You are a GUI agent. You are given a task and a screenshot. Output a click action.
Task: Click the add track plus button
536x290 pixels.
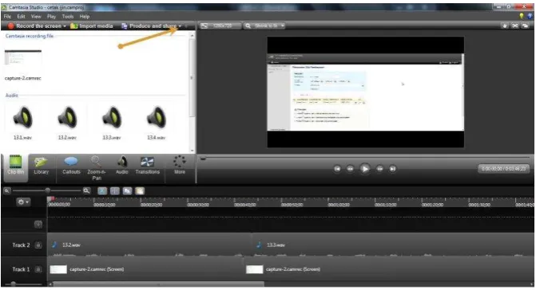point(38,224)
